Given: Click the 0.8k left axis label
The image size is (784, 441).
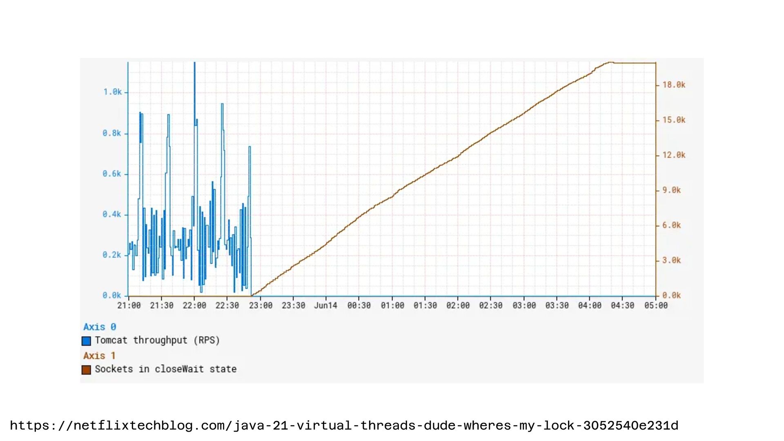Looking at the screenshot, I should tap(112, 134).
